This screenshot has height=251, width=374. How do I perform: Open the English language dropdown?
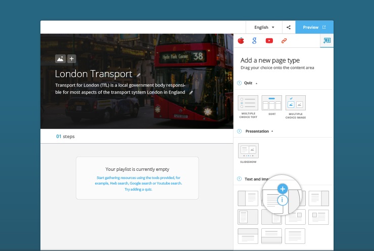264,27
